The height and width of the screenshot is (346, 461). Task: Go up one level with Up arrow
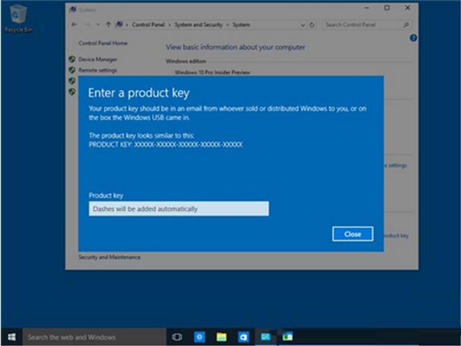(109, 24)
